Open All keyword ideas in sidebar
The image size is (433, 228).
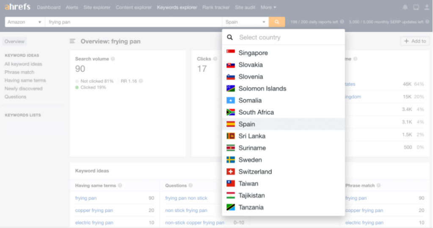(23, 64)
